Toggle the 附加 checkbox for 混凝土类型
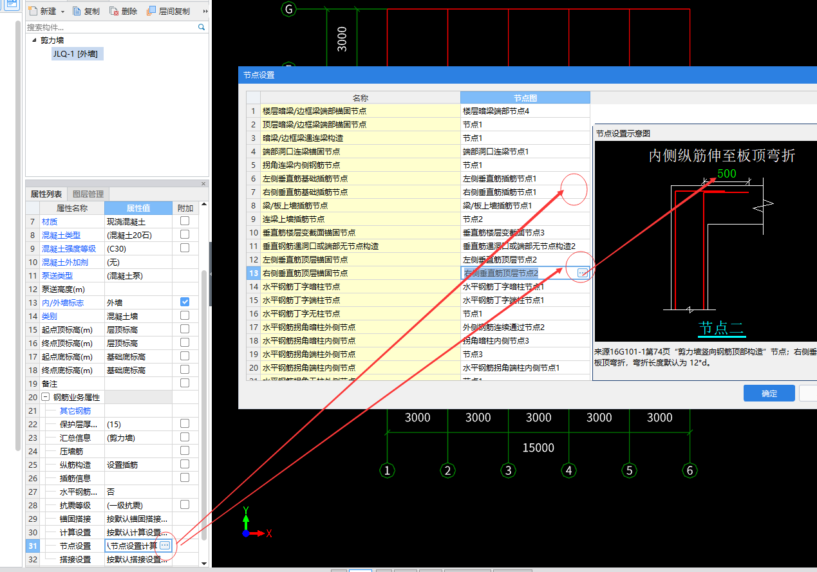Viewport: 817px width, 572px height. tap(185, 235)
